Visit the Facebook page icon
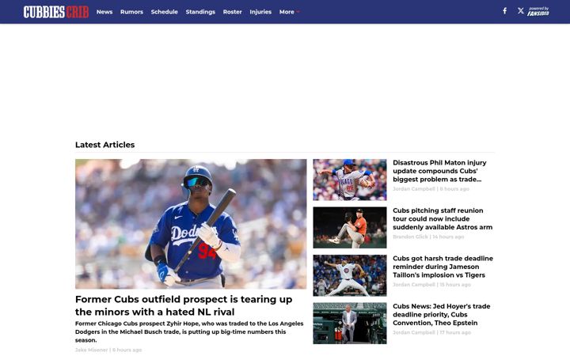Viewport: 570px width, 356px height. (x=504, y=11)
